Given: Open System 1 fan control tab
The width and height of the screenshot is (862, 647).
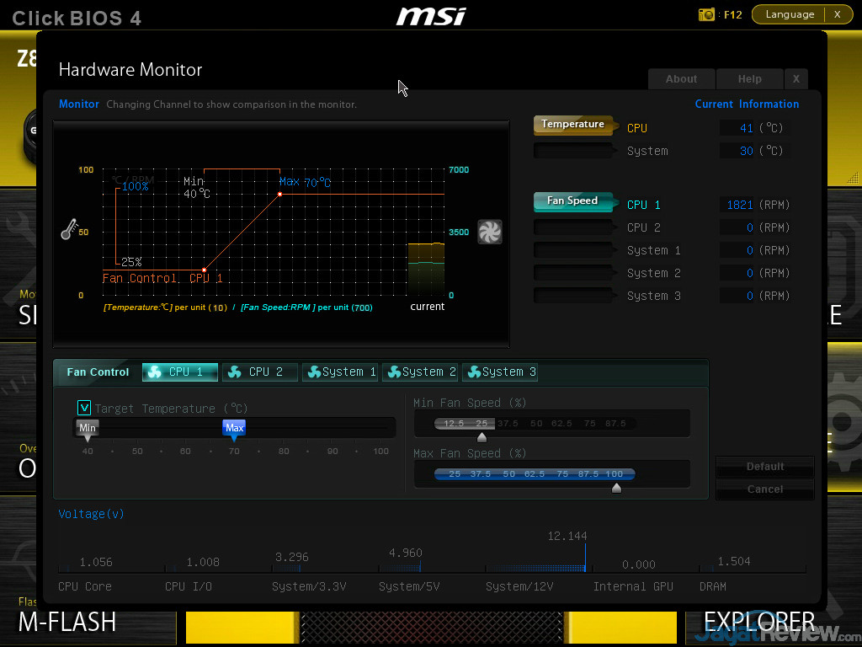Looking at the screenshot, I should tap(340, 372).
